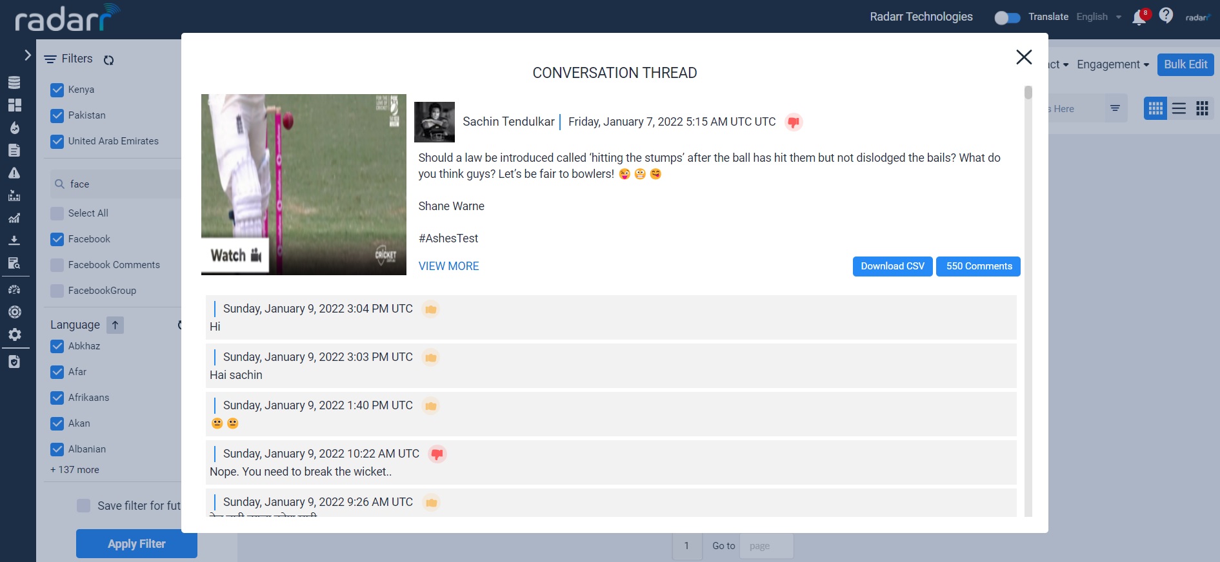The width and height of the screenshot is (1220, 562).
Task: Click the conversation thread scrollbar
Action: [x=1028, y=93]
